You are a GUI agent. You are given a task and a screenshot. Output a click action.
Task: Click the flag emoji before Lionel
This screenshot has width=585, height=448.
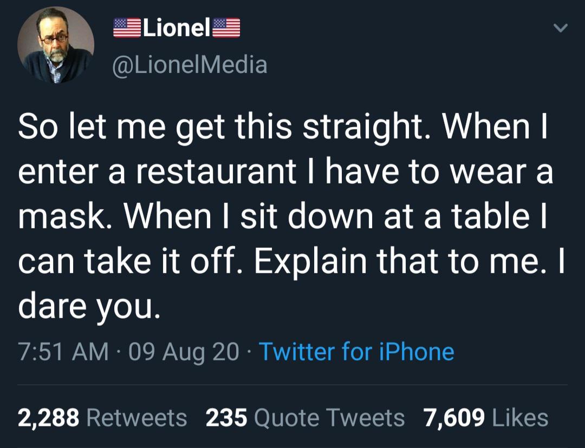tap(126, 28)
